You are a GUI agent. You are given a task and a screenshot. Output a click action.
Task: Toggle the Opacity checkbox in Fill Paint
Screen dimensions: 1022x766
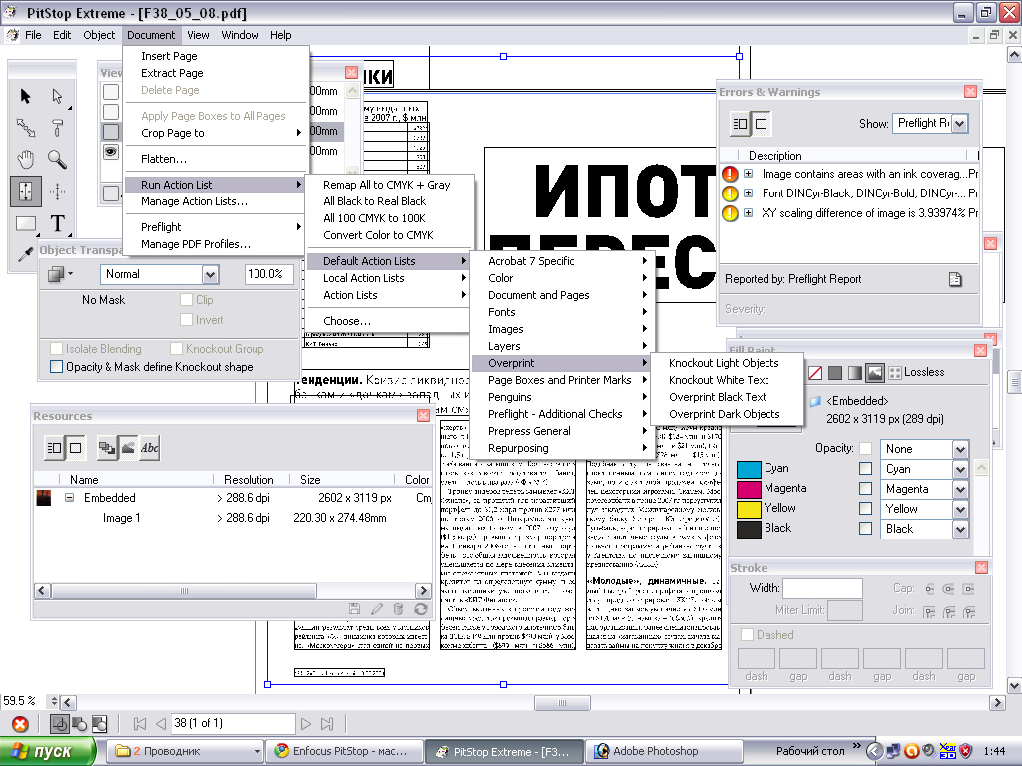tap(865, 448)
